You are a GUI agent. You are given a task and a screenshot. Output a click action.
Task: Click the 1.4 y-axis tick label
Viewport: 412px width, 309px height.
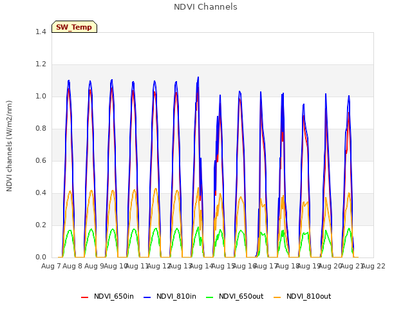point(41,32)
